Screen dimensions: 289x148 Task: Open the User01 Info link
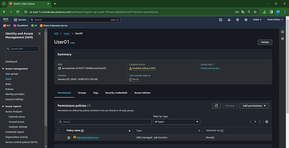(x=73, y=43)
